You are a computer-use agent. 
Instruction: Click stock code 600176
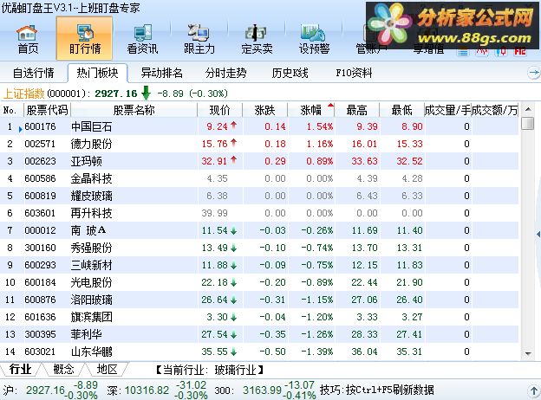click(40, 126)
